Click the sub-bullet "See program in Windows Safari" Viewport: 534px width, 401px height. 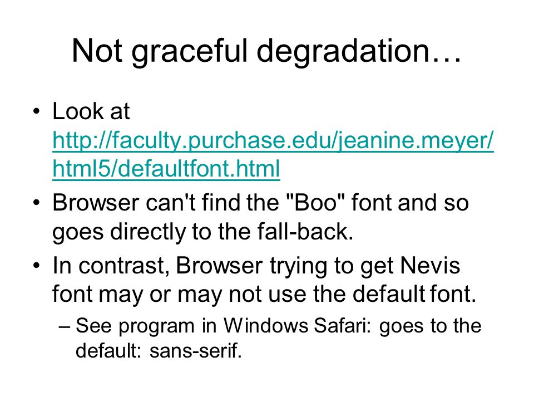279,326
